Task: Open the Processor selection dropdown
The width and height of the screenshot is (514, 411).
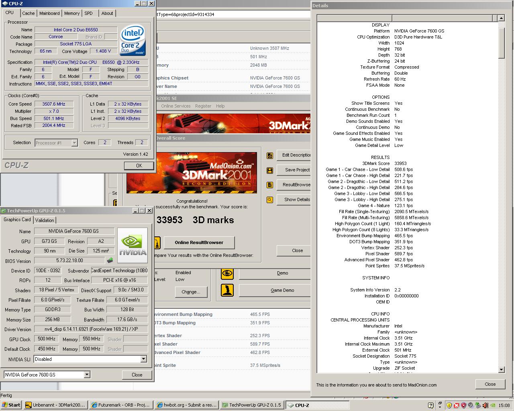Action: pos(74,142)
